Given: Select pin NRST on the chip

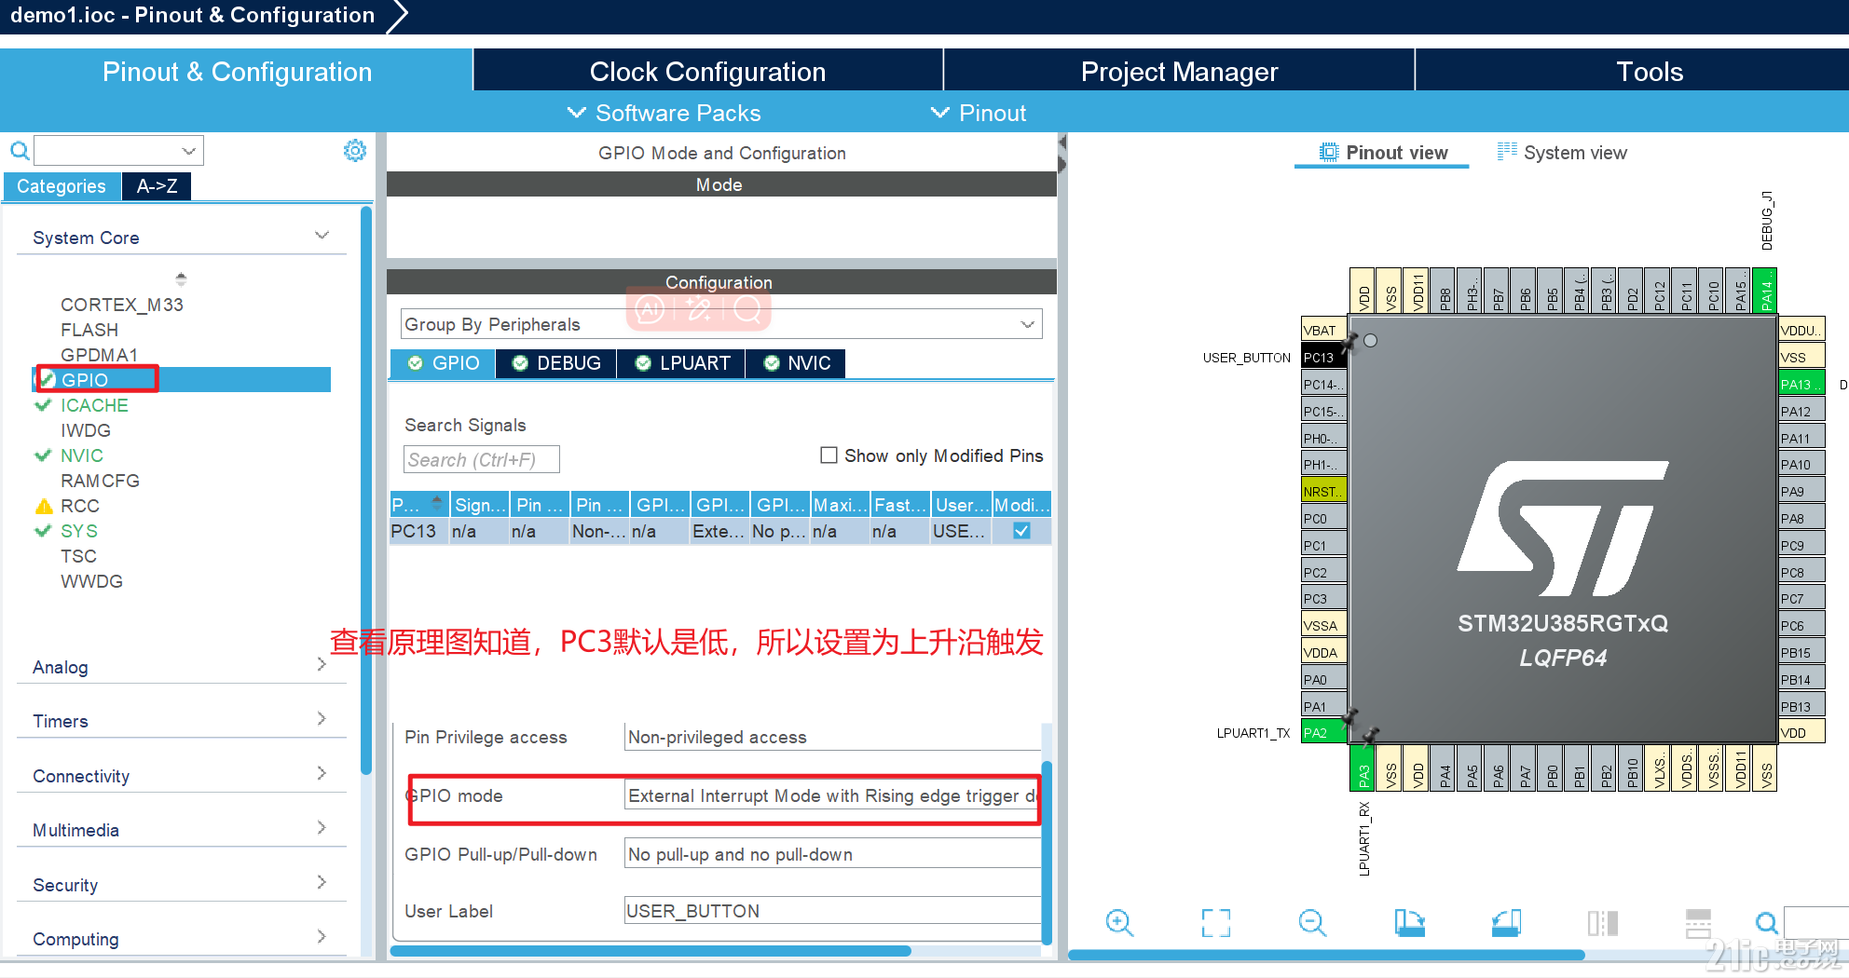Looking at the screenshot, I should 1323,492.
